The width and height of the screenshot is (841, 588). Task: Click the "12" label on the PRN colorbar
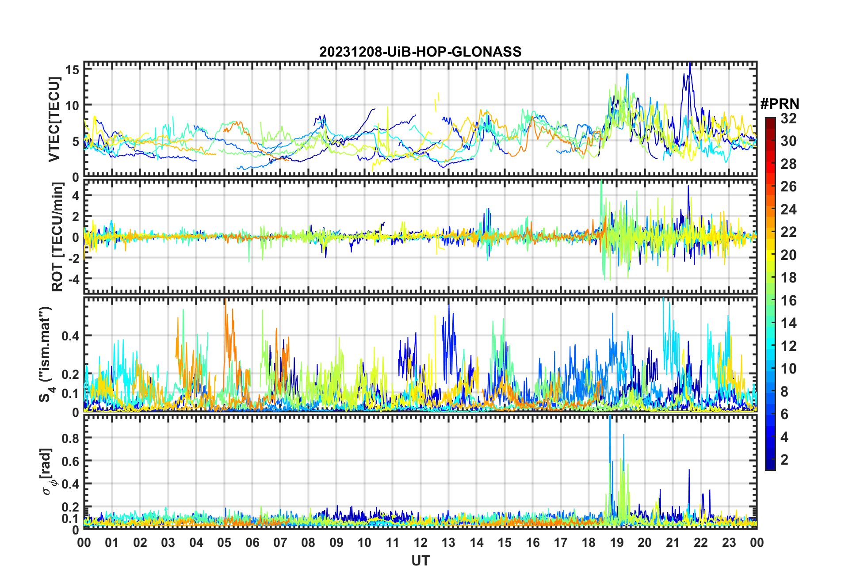point(788,346)
